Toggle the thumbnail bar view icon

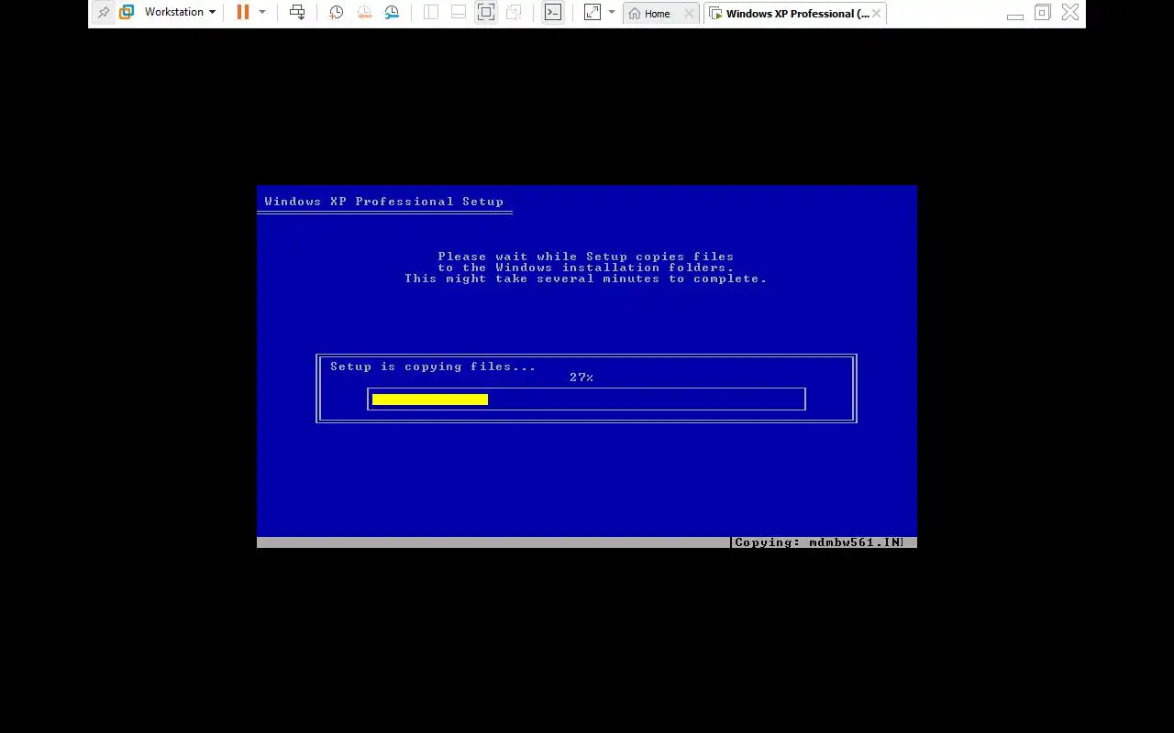click(459, 13)
